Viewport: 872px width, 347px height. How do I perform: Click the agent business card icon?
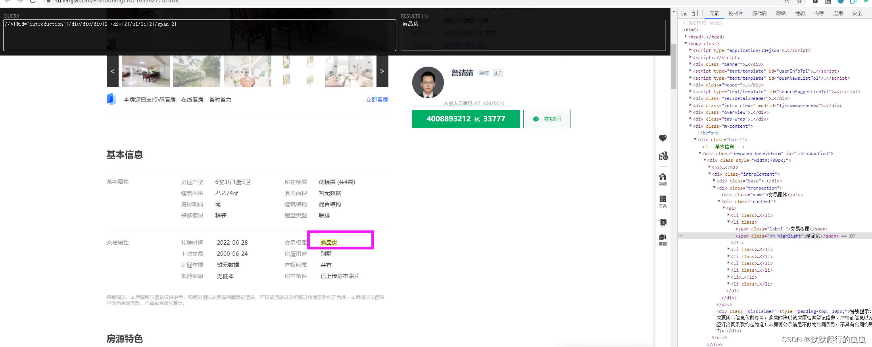point(497,73)
